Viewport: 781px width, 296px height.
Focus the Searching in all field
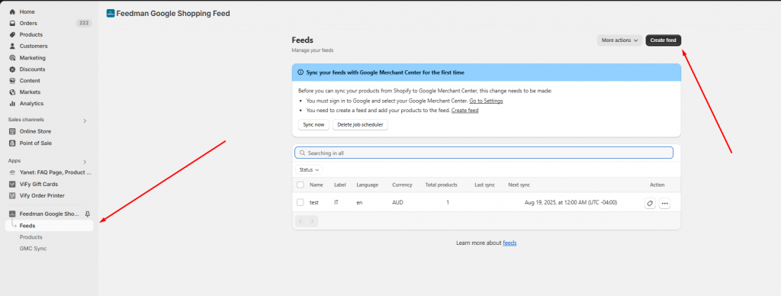click(x=484, y=153)
